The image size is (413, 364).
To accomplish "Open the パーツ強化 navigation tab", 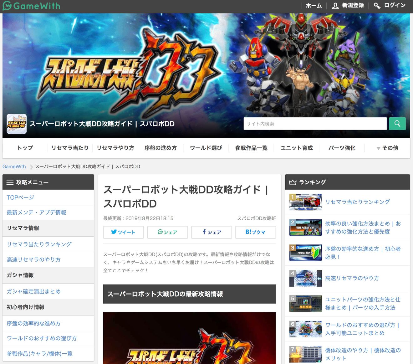I will click(342, 148).
